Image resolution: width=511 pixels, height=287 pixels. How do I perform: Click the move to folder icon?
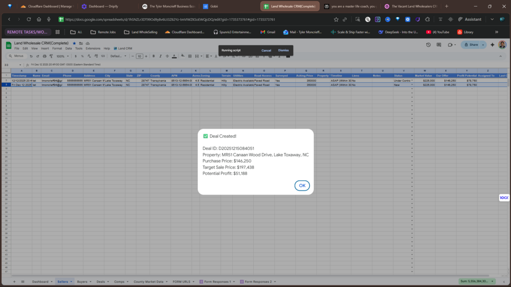click(x=81, y=43)
